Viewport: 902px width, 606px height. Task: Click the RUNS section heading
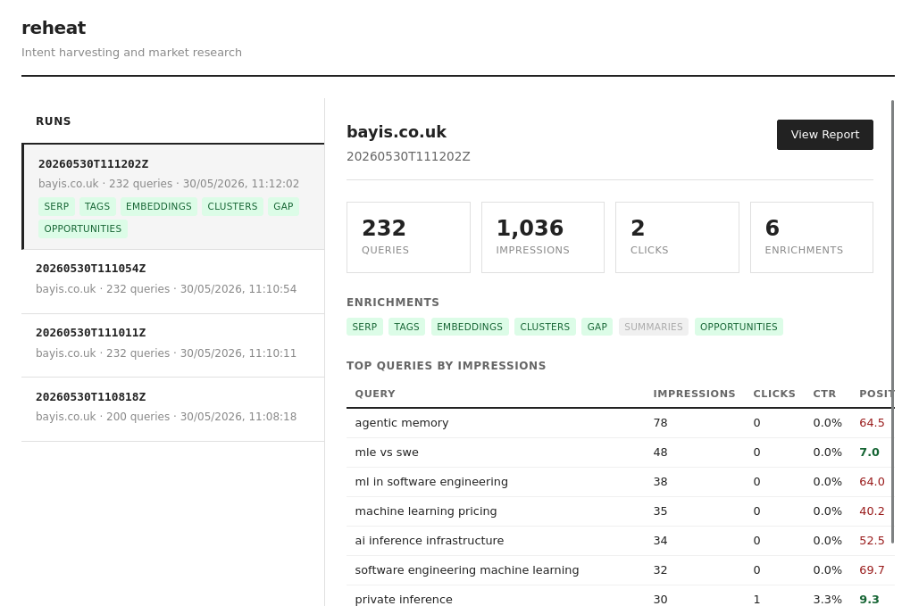pyautogui.click(x=53, y=121)
